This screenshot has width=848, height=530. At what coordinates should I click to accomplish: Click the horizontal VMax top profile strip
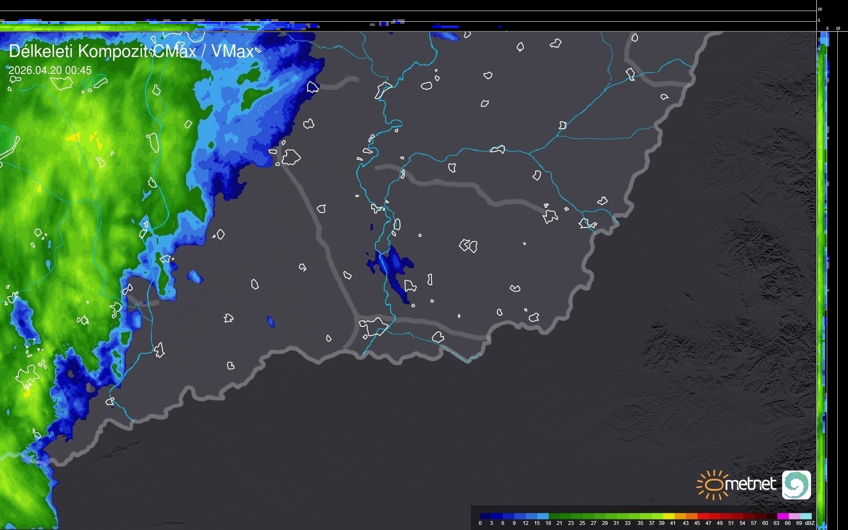point(128,26)
